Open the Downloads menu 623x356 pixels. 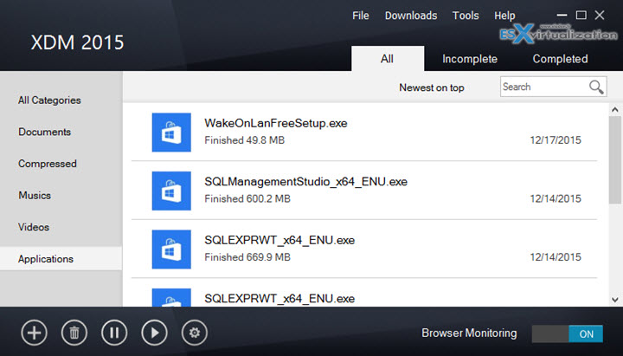[x=411, y=16]
